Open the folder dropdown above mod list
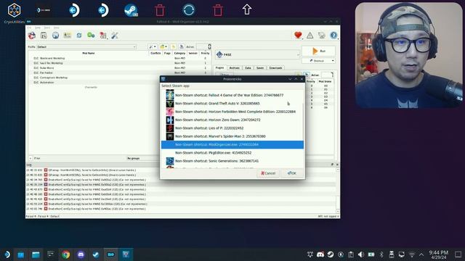This screenshot has width=465, height=261. [x=163, y=46]
